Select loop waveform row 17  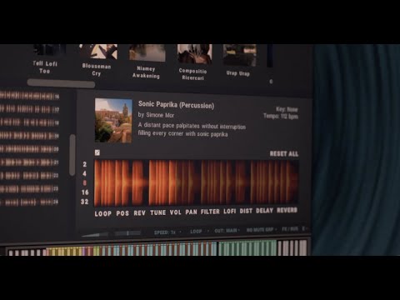[x=29, y=109]
